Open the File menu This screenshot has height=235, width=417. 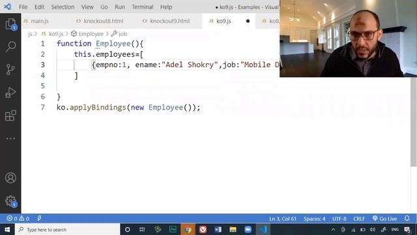tap(23, 7)
